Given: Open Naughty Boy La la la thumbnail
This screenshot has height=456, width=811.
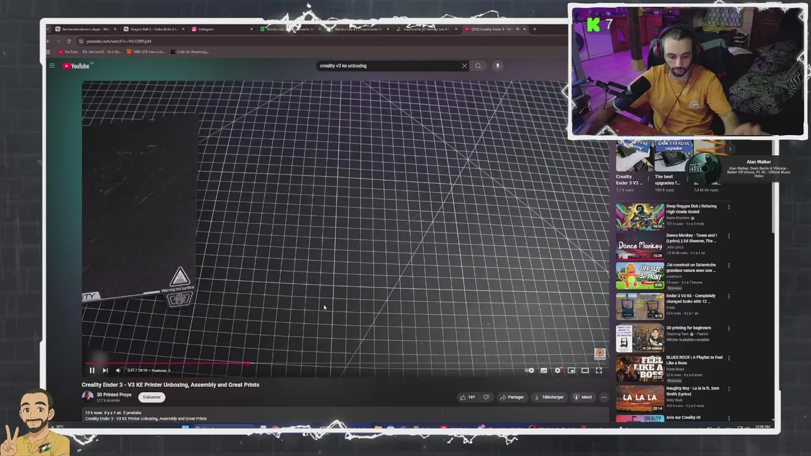Looking at the screenshot, I should [x=640, y=398].
